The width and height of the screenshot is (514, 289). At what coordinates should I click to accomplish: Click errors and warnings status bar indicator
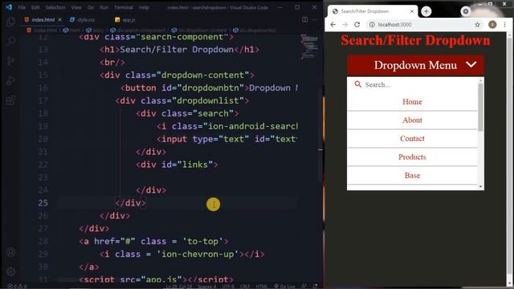tap(17, 286)
